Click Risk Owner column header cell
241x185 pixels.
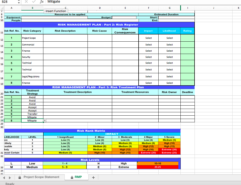click(169, 92)
